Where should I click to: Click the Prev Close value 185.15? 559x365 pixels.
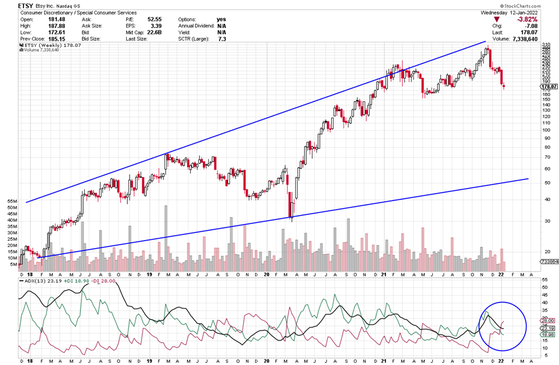[x=57, y=38]
